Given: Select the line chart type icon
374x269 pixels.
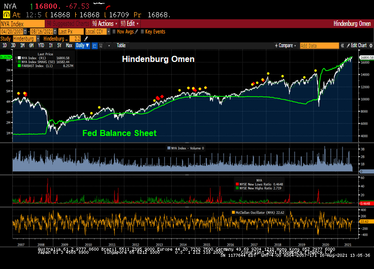Looking at the screenshot, I should click(x=95, y=46).
